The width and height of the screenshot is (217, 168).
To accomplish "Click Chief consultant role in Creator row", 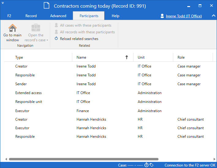I will (x=191, y=119).
